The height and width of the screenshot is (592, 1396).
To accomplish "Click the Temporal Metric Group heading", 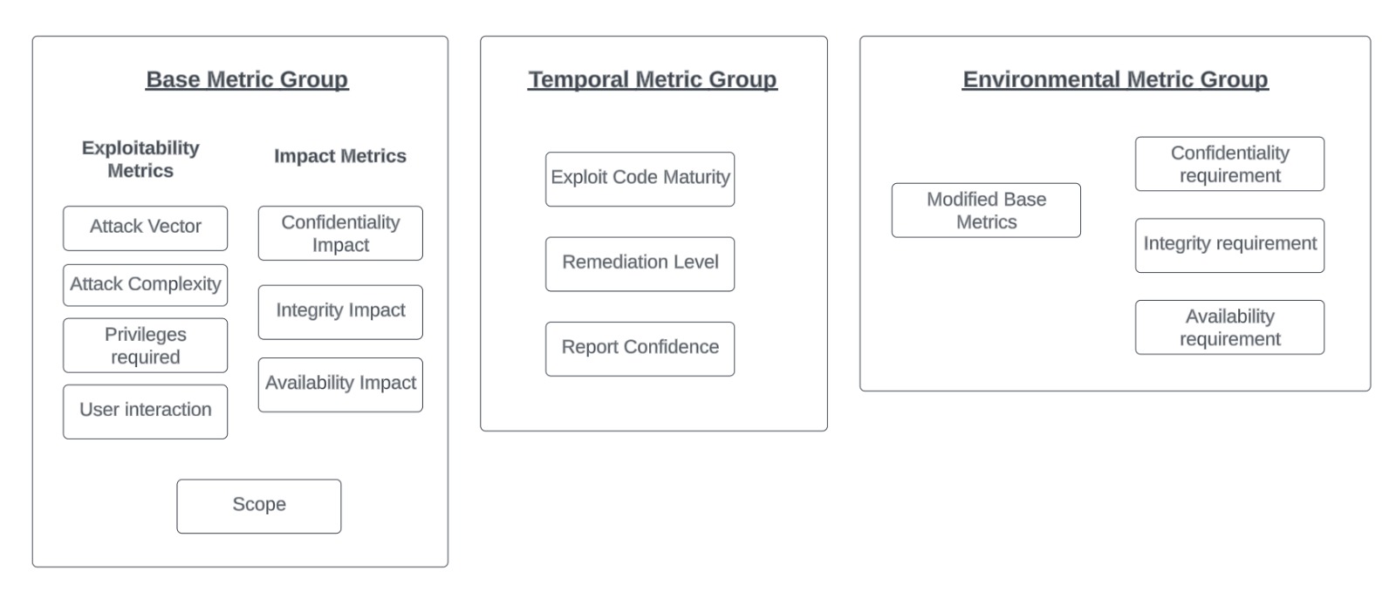I will pos(653,79).
